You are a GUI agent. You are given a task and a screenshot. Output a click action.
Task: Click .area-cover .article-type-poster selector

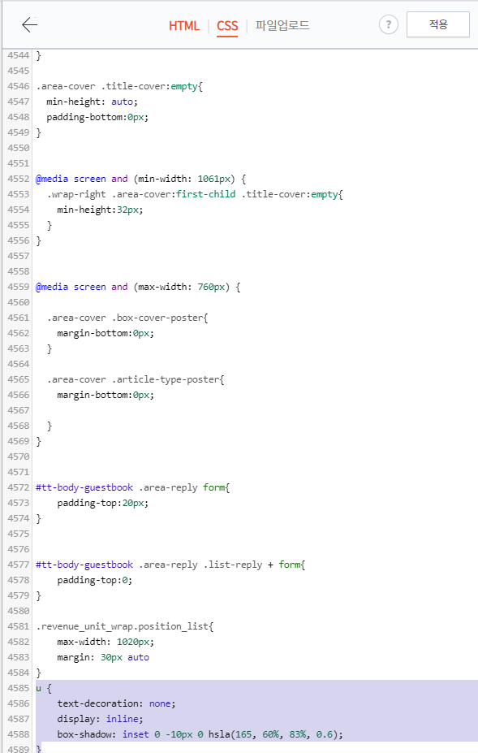click(x=136, y=379)
